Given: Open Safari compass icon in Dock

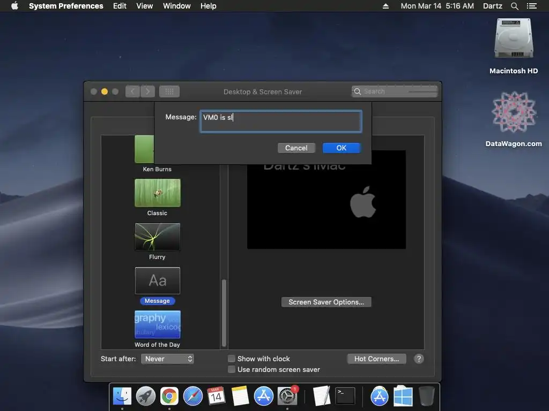Looking at the screenshot, I should point(193,397).
